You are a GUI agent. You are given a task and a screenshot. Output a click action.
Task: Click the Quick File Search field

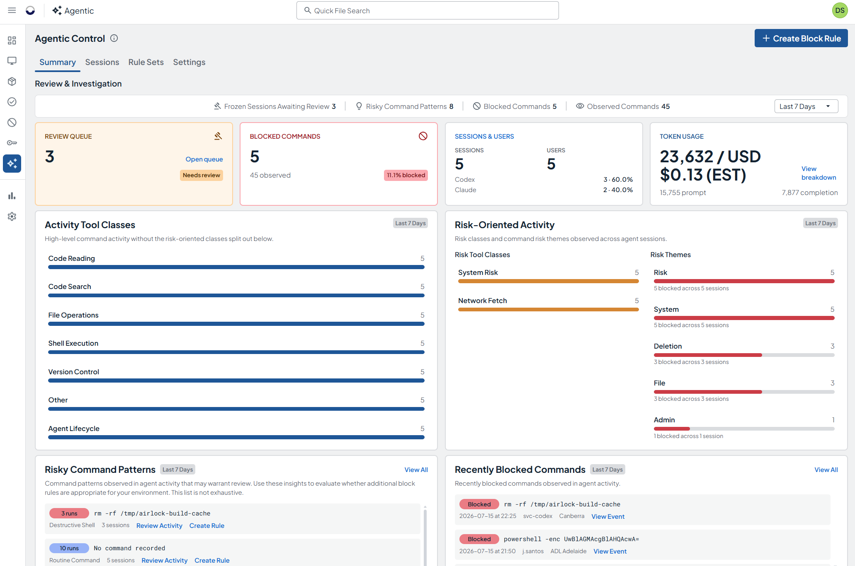[x=427, y=10]
